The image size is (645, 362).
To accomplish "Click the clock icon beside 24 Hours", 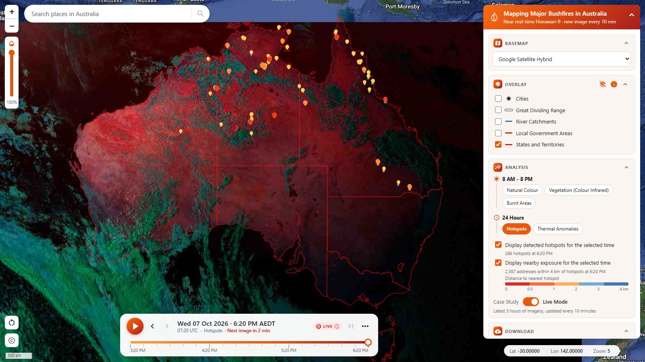I will (497, 218).
